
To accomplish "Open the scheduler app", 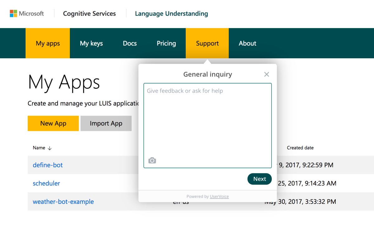I will coord(46,183).
